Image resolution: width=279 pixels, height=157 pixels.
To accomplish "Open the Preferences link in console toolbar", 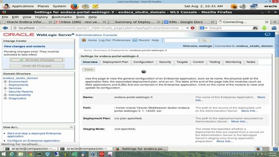I will (x=121, y=40).
